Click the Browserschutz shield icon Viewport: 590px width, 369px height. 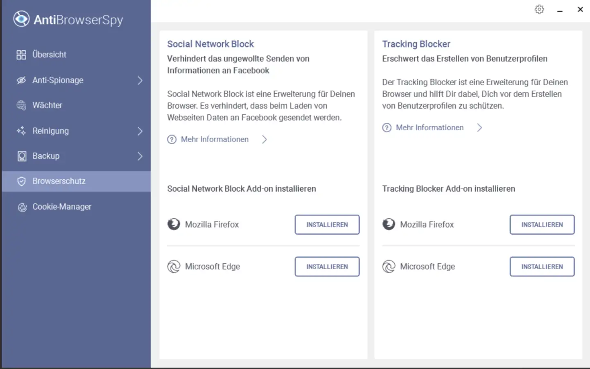click(22, 181)
